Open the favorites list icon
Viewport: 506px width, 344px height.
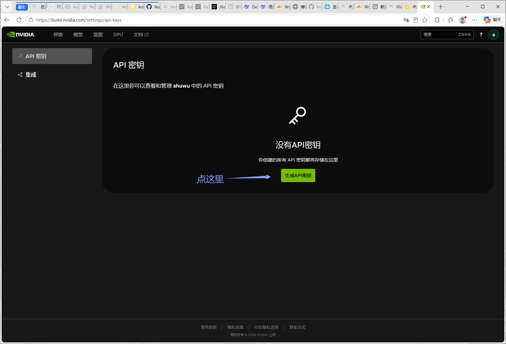[451, 20]
